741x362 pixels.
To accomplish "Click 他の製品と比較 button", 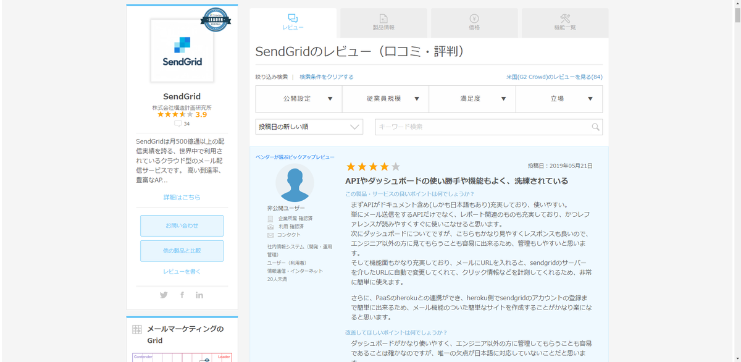I will click(182, 251).
